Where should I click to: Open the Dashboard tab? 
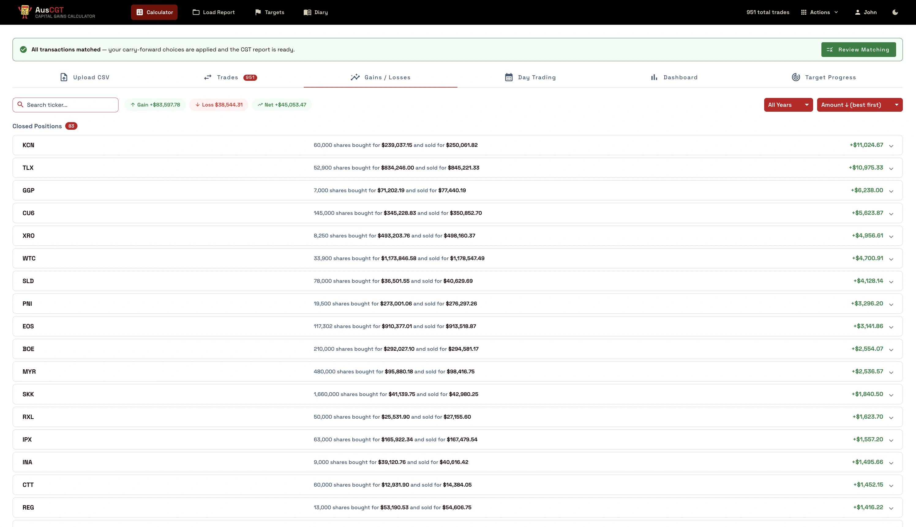674,77
